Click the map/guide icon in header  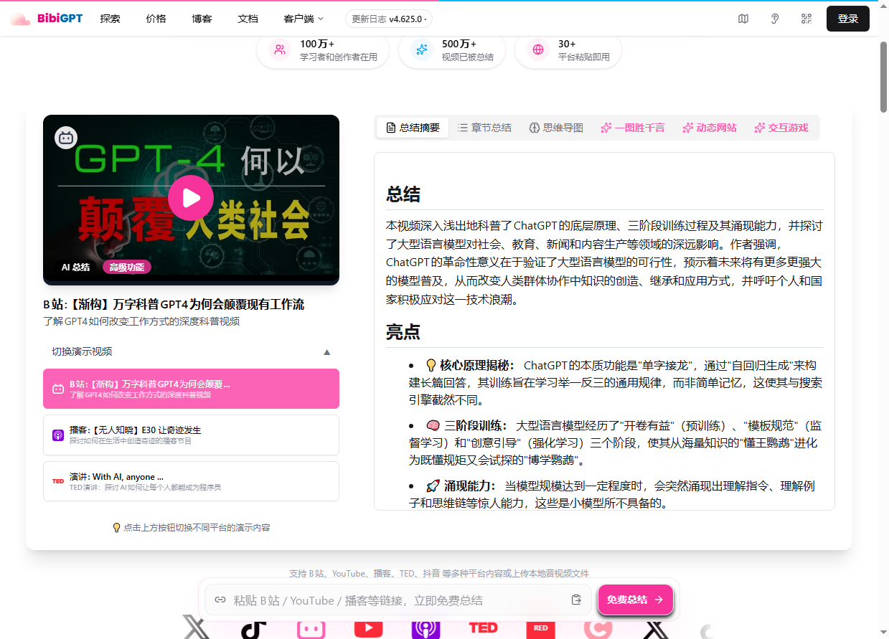[743, 19]
